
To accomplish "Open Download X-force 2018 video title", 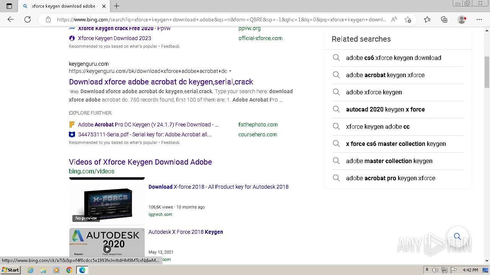I will 219,187.
